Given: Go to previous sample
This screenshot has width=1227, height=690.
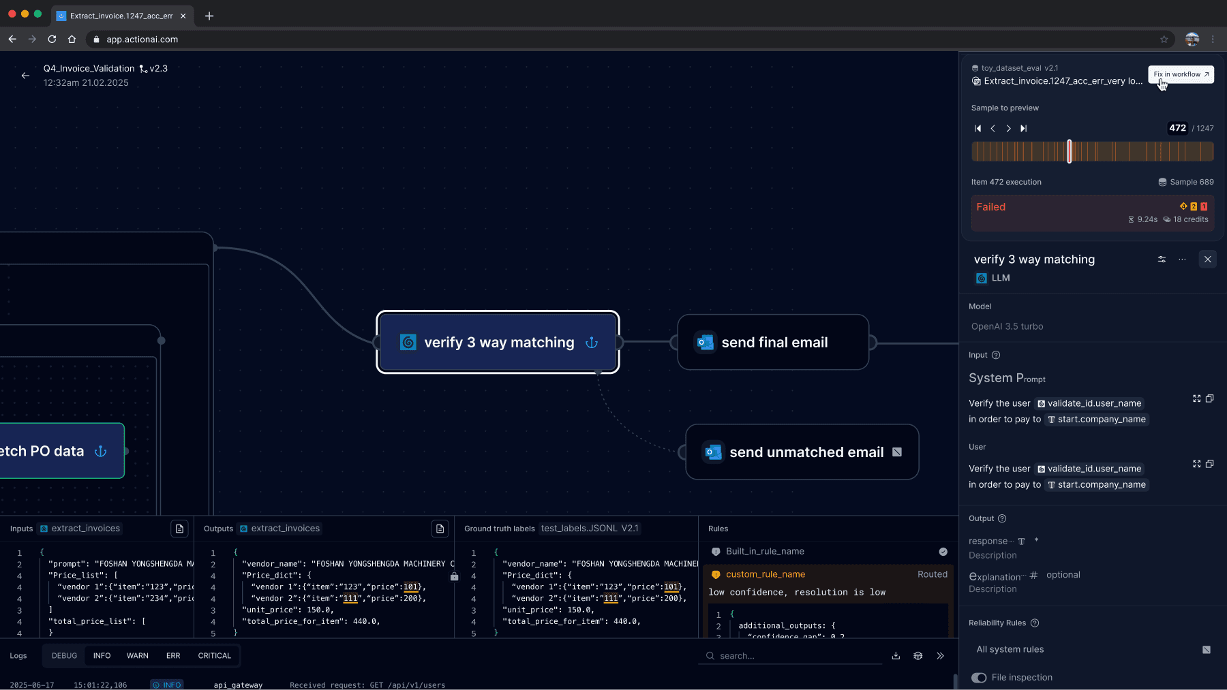Looking at the screenshot, I should click(993, 128).
